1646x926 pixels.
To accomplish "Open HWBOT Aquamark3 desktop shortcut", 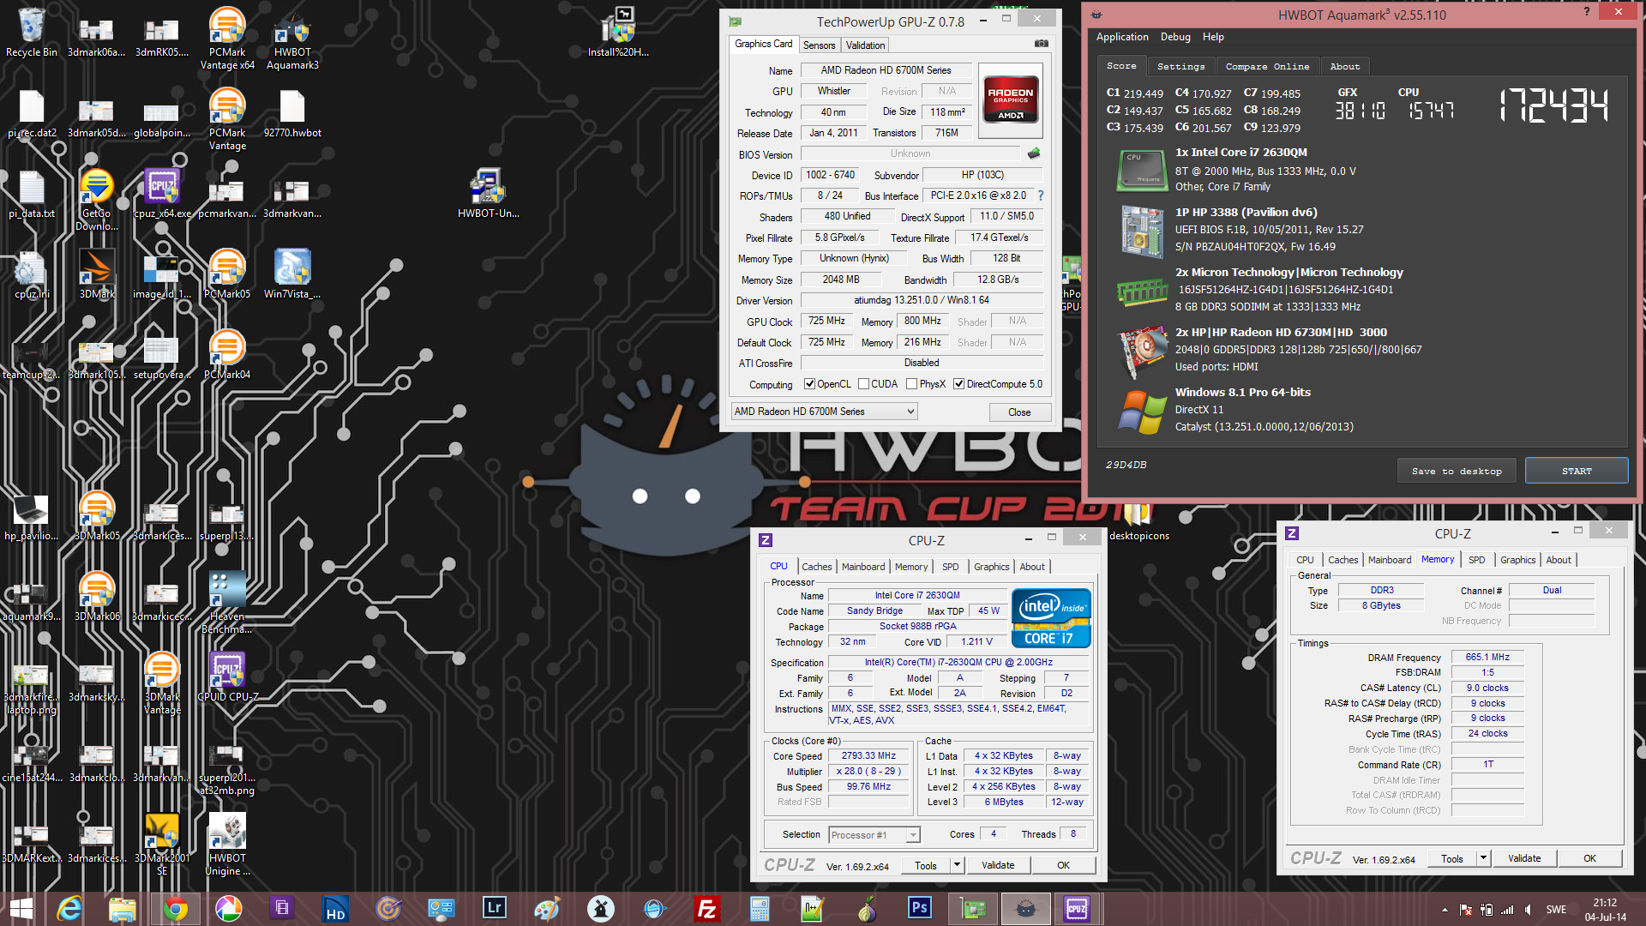I will coord(292,39).
